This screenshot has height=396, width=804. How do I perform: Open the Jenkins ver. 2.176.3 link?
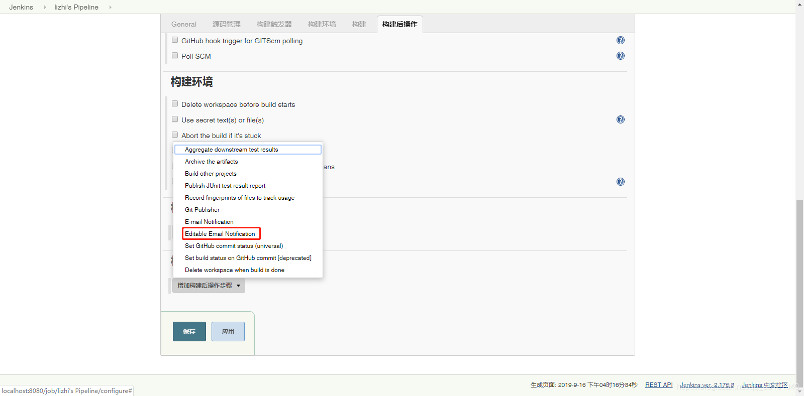(707, 385)
